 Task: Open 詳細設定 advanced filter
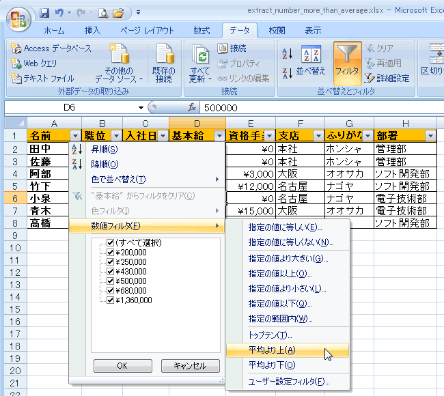387,79
